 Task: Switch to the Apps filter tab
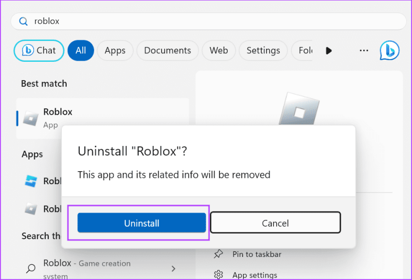pyautogui.click(x=115, y=51)
